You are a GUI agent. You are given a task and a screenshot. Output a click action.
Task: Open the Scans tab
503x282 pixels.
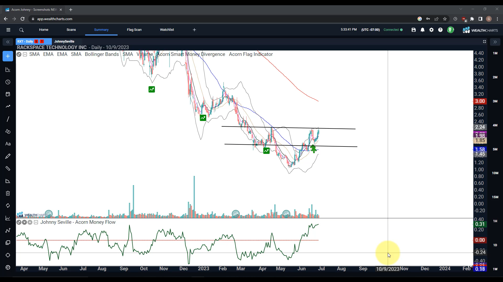[71, 30]
